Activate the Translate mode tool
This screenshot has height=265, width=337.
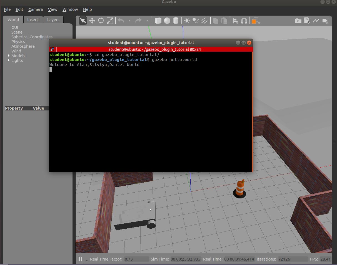[92, 21]
